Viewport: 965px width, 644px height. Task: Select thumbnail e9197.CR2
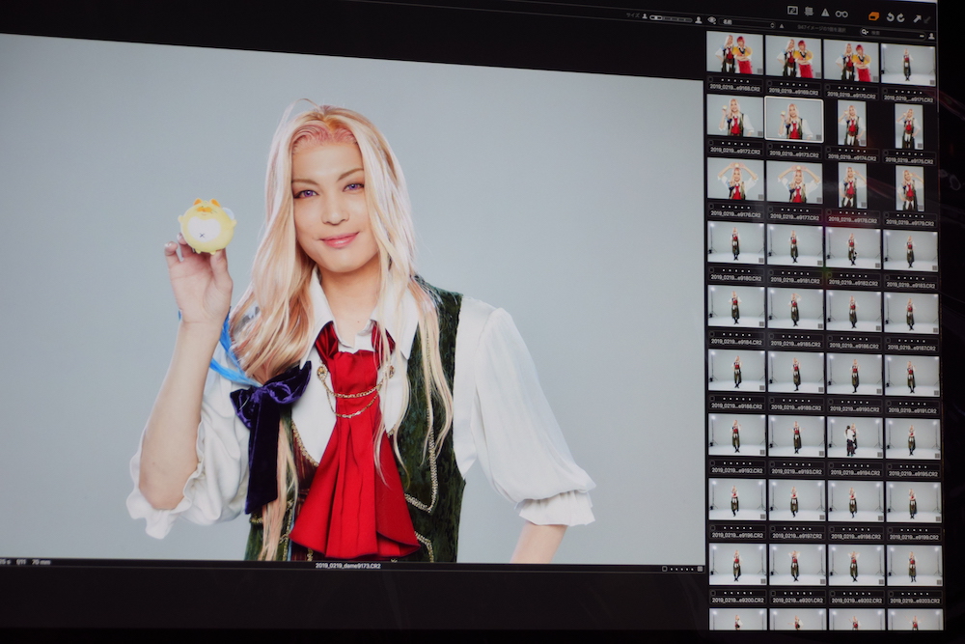click(x=796, y=499)
